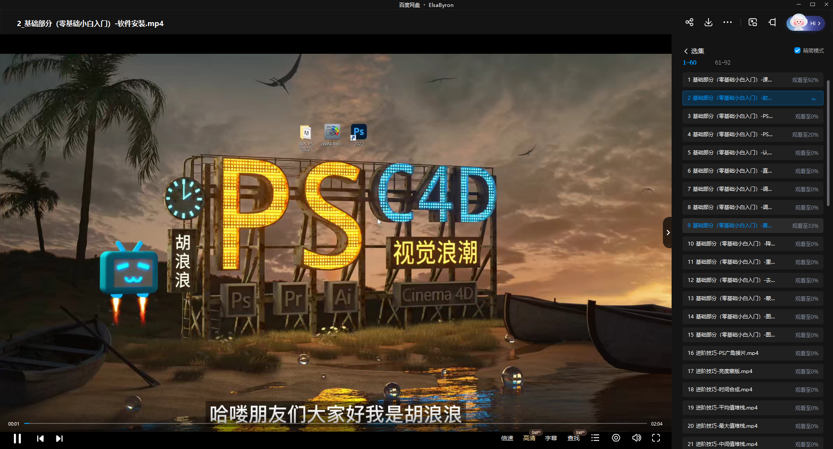Open the 字幕 subtitle options
The image size is (833, 449).
[551, 438]
